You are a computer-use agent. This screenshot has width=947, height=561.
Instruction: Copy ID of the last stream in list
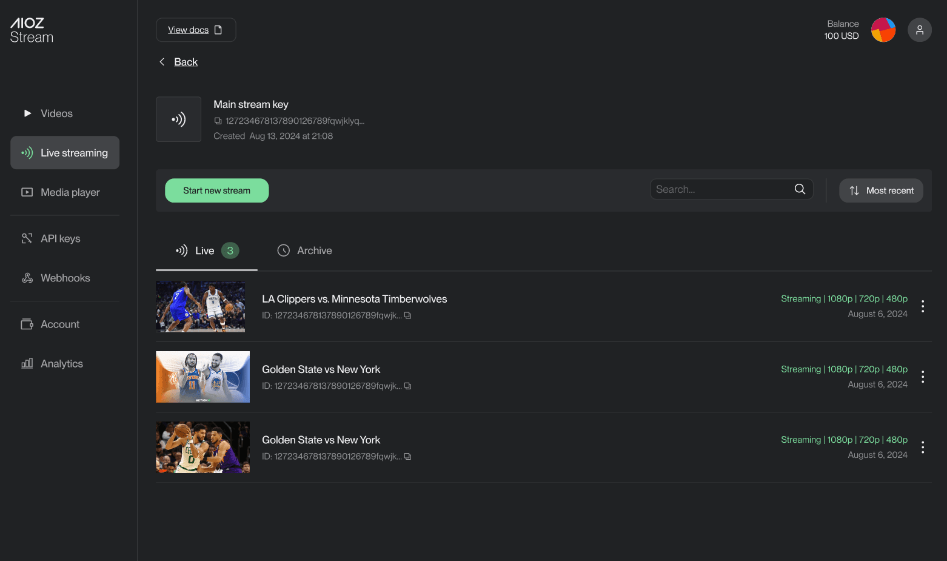[407, 457]
